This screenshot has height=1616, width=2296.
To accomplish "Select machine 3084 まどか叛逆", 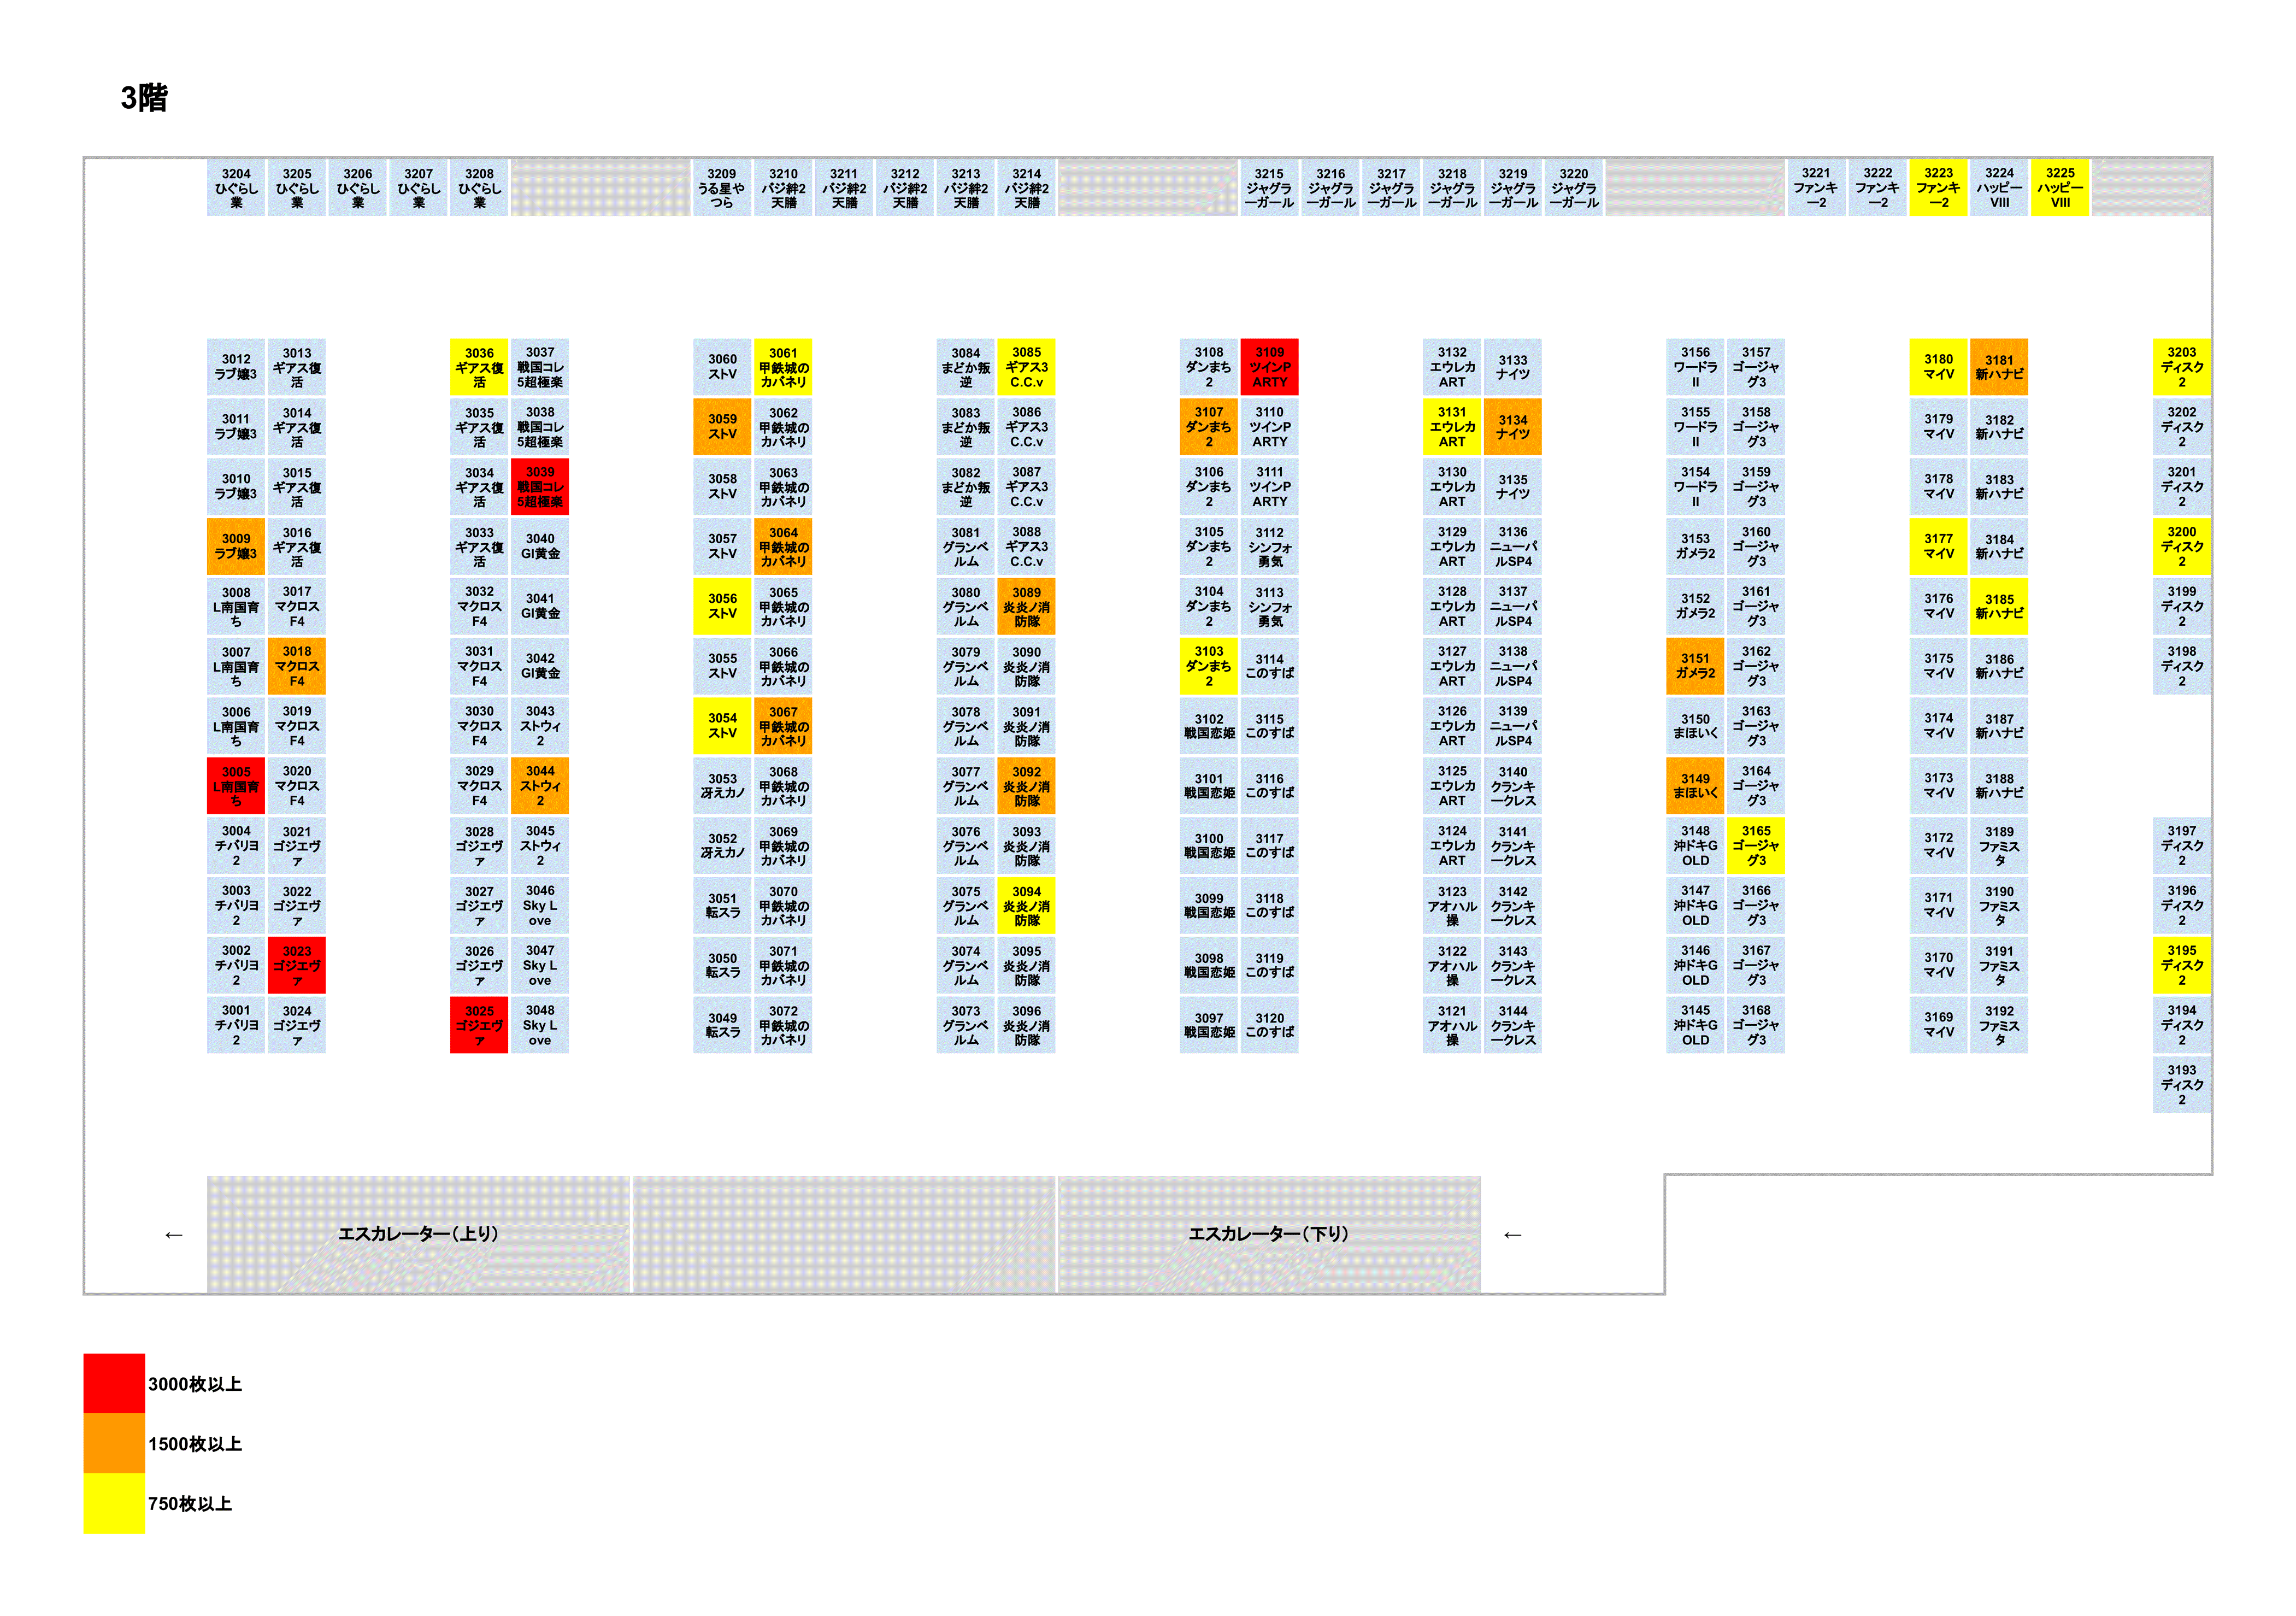I will pyautogui.click(x=965, y=367).
